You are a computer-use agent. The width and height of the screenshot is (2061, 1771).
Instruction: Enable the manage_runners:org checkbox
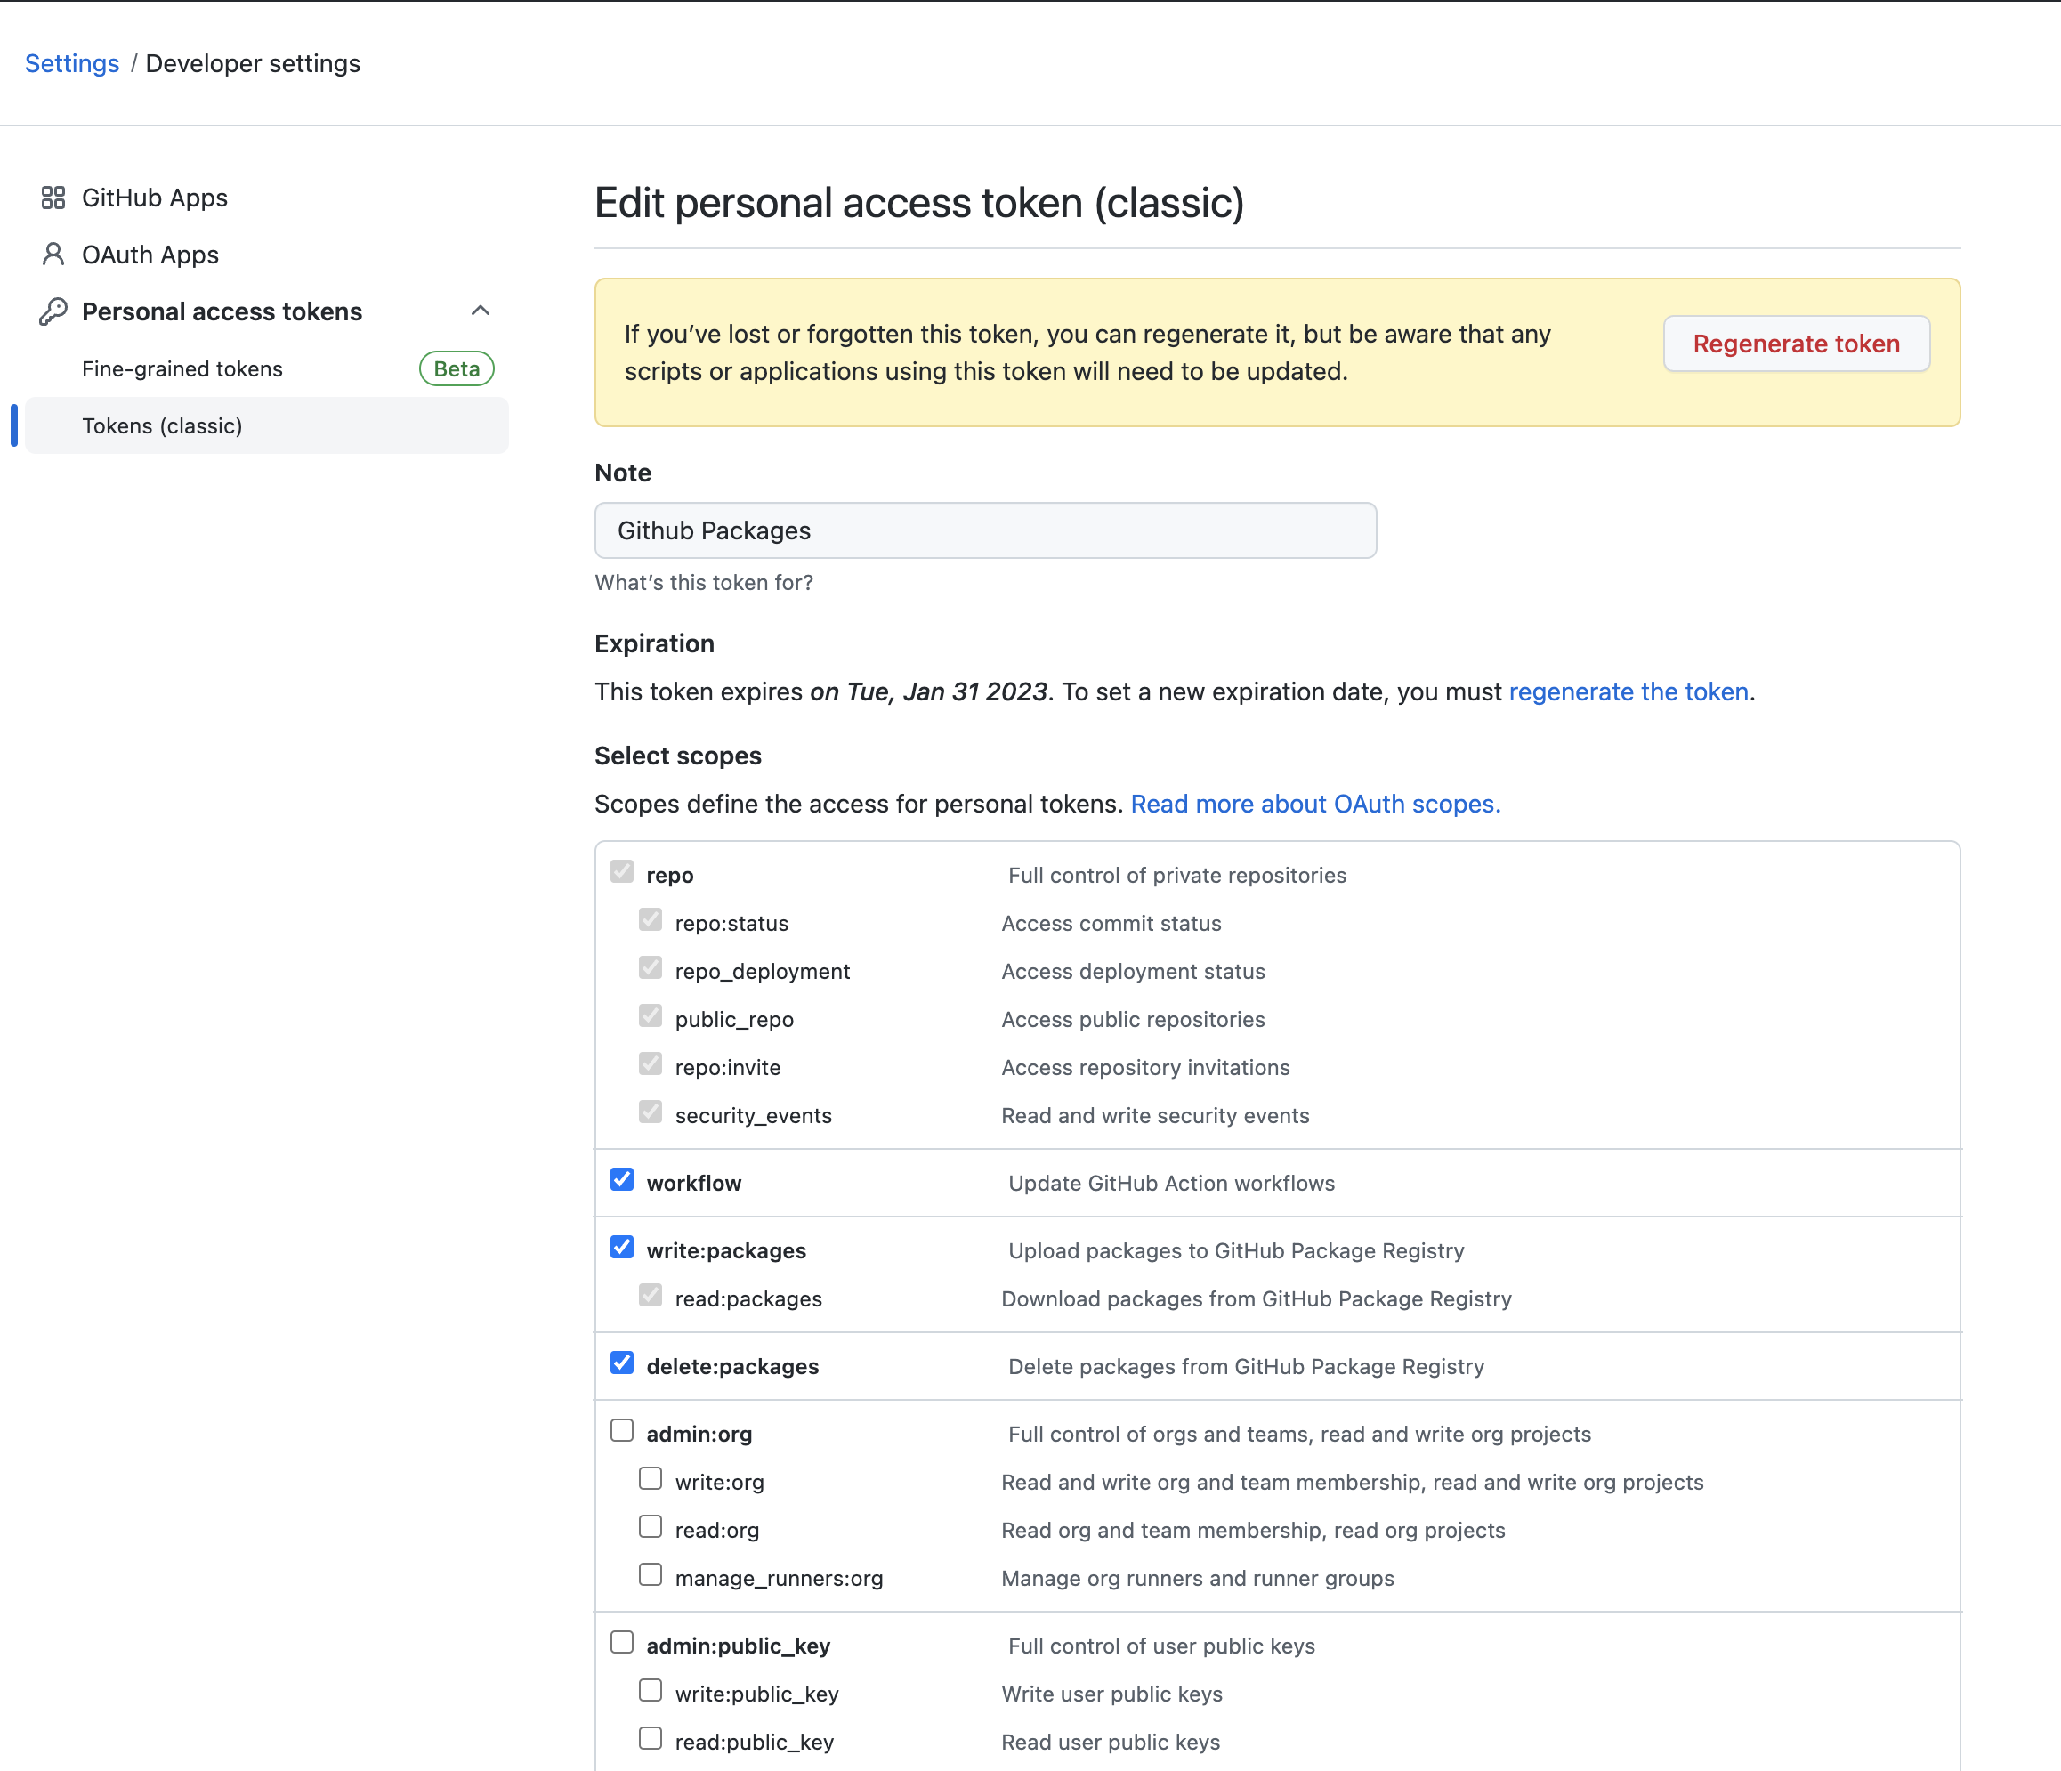(651, 1575)
